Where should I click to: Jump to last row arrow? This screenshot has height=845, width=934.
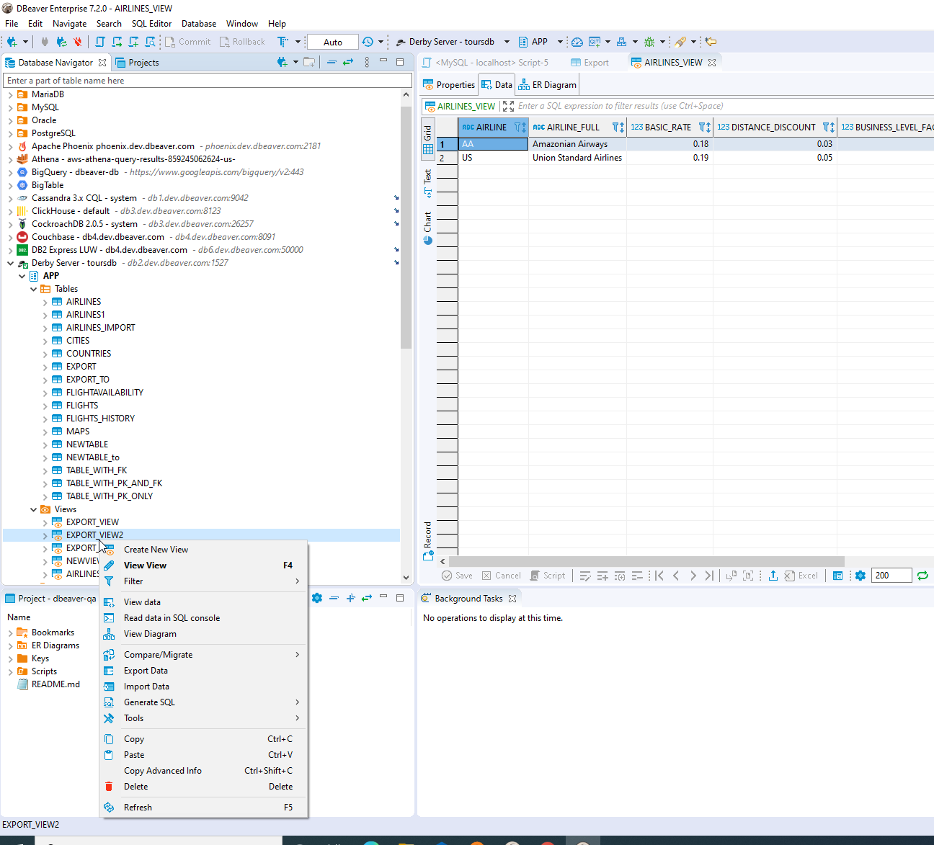point(710,576)
